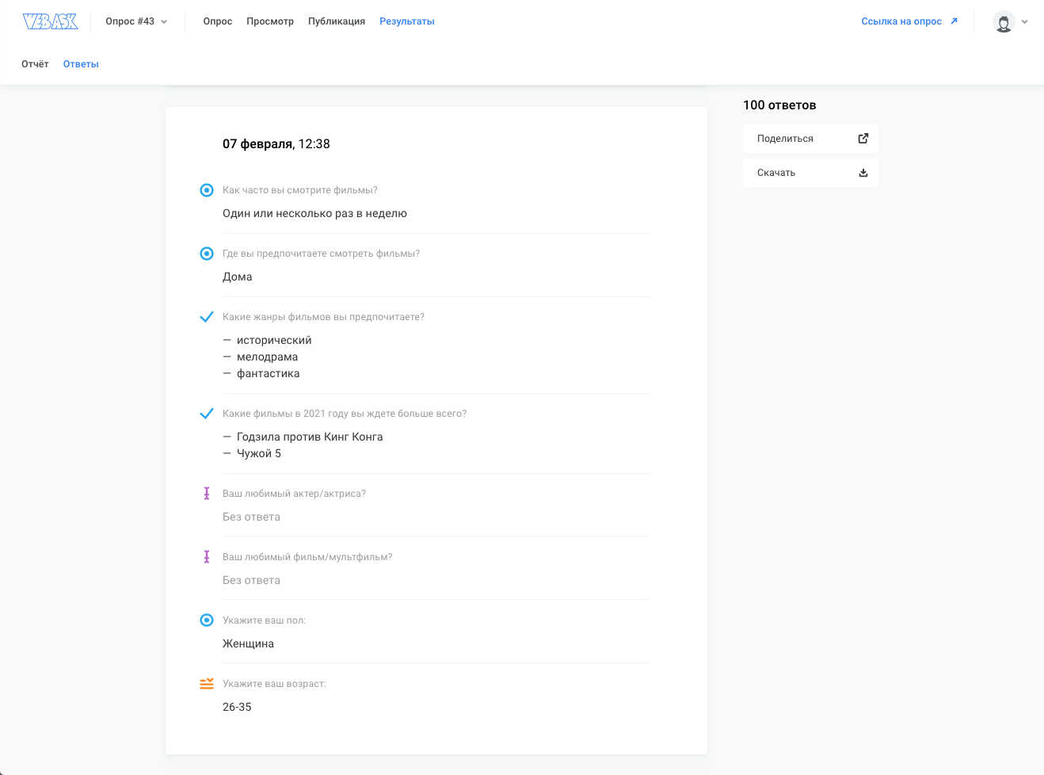This screenshot has width=1044, height=775.
Task: Click the text icon beside favorite actor question
Action: [207, 494]
